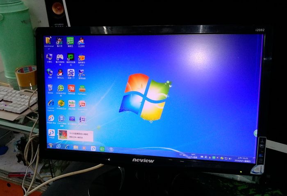Open the hao123 desktop shortcut
The width and height of the screenshot is (287, 196).
tap(72, 103)
